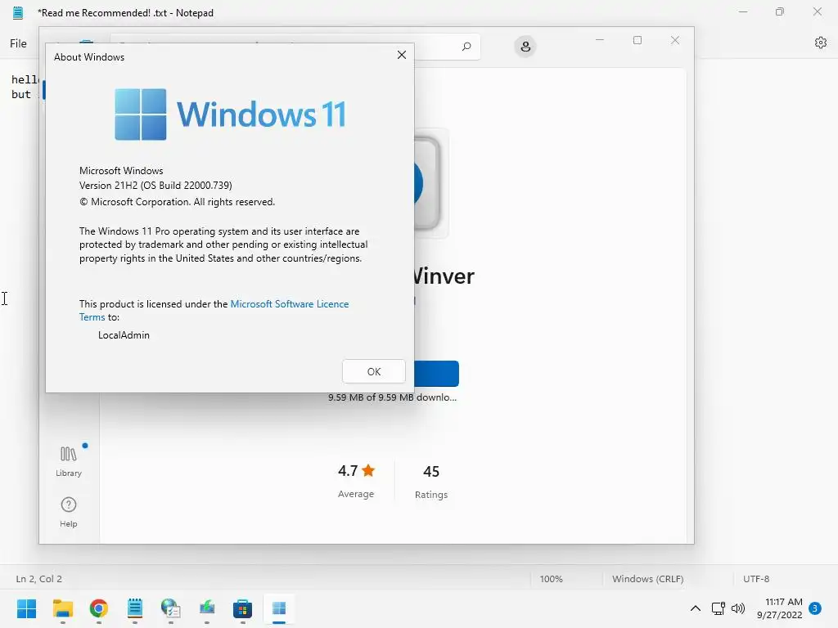The width and height of the screenshot is (838, 628).
Task: Open the notification badge showing 3
Action: 815,608
